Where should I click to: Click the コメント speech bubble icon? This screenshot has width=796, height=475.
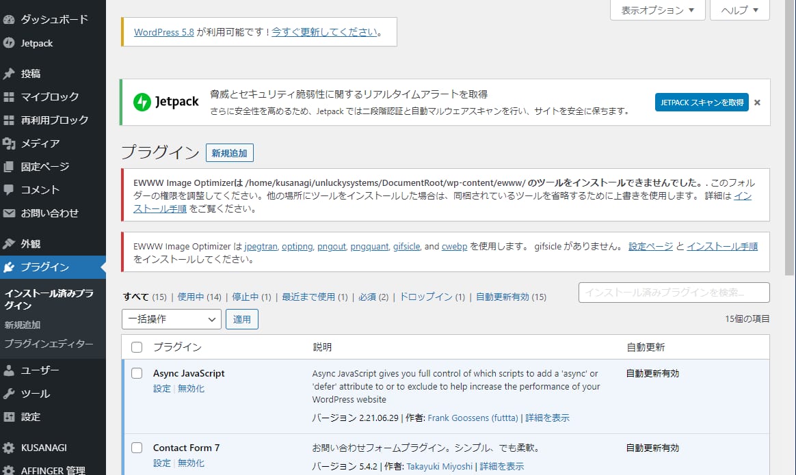(9, 190)
